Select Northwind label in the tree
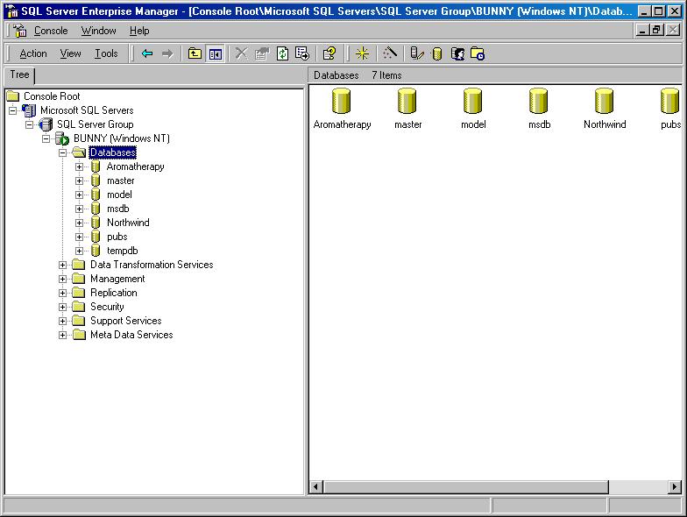This screenshot has width=687, height=517. (128, 223)
